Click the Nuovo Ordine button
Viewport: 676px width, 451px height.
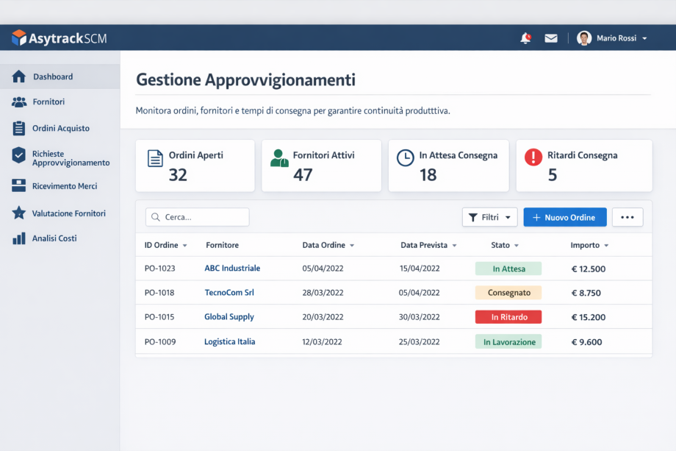click(x=565, y=217)
